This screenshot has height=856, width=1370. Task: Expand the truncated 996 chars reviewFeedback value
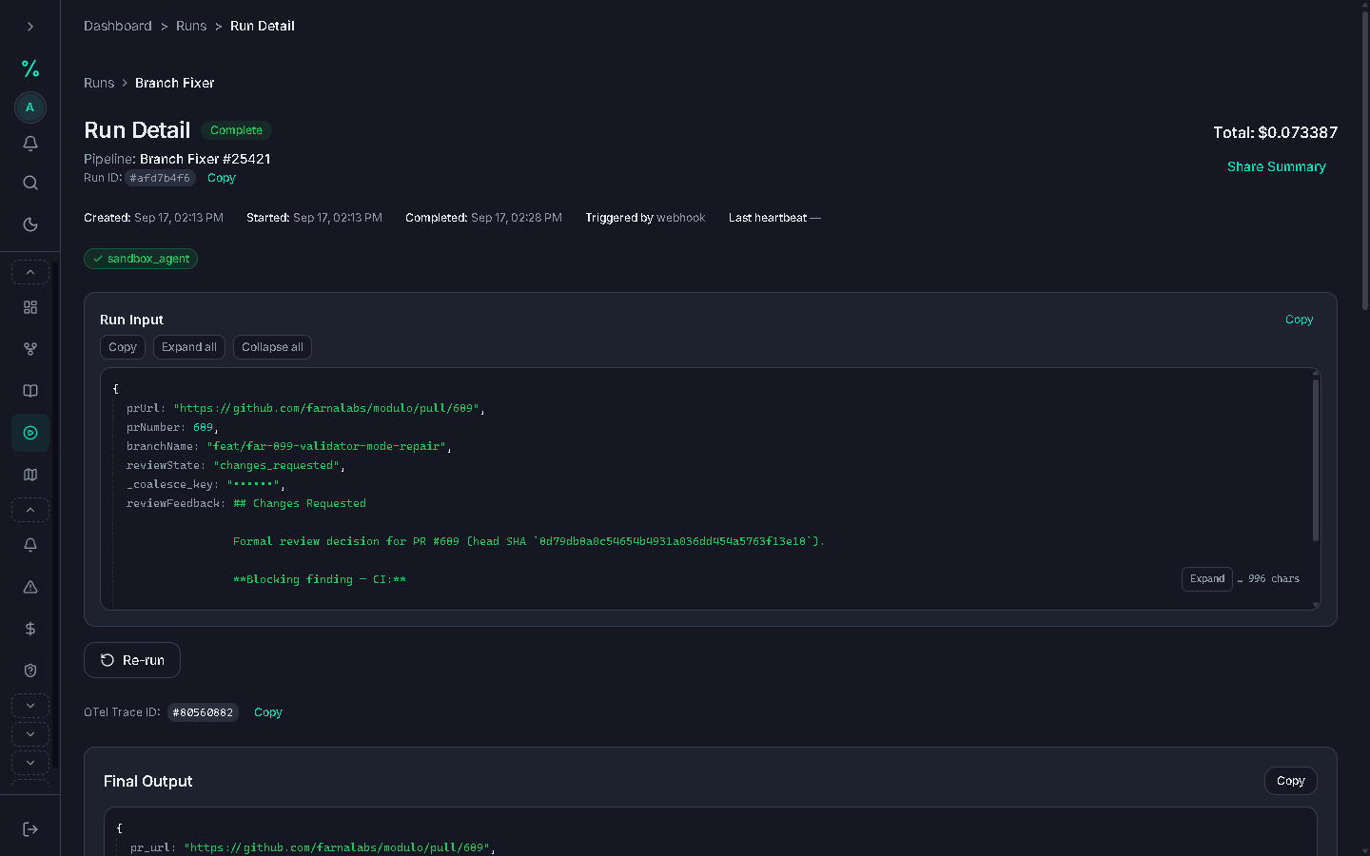click(1207, 579)
